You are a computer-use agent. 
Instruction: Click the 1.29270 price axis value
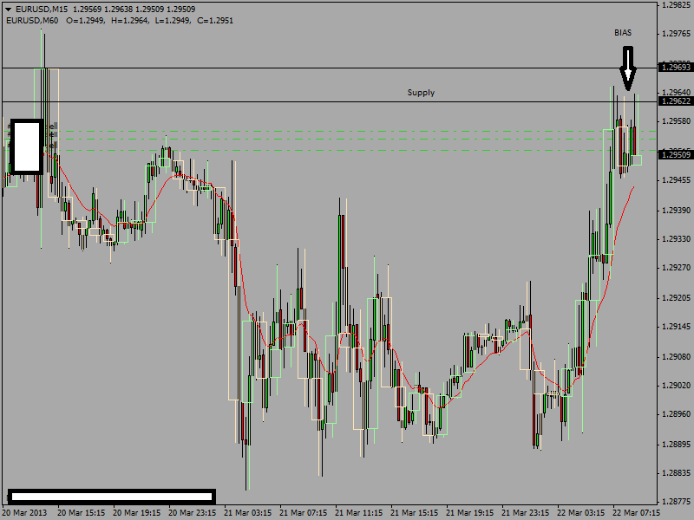(678, 268)
